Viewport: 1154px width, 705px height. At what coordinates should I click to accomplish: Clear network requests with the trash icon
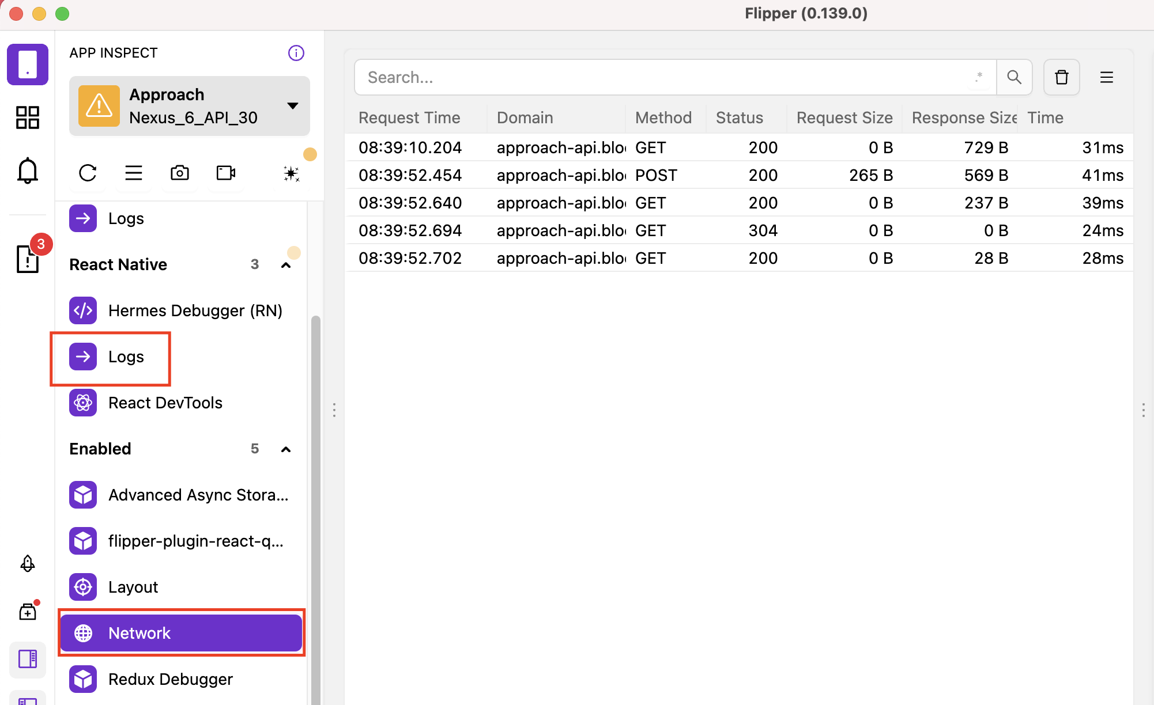point(1061,77)
